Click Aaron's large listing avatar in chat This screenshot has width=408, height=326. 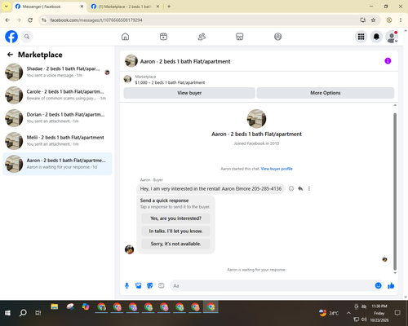click(256, 118)
